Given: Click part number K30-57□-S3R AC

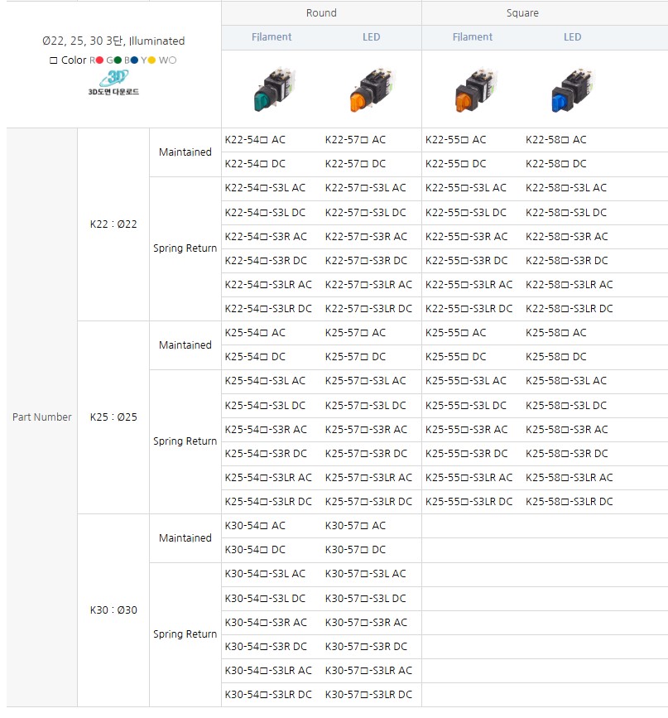Looking at the screenshot, I should [x=366, y=623].
